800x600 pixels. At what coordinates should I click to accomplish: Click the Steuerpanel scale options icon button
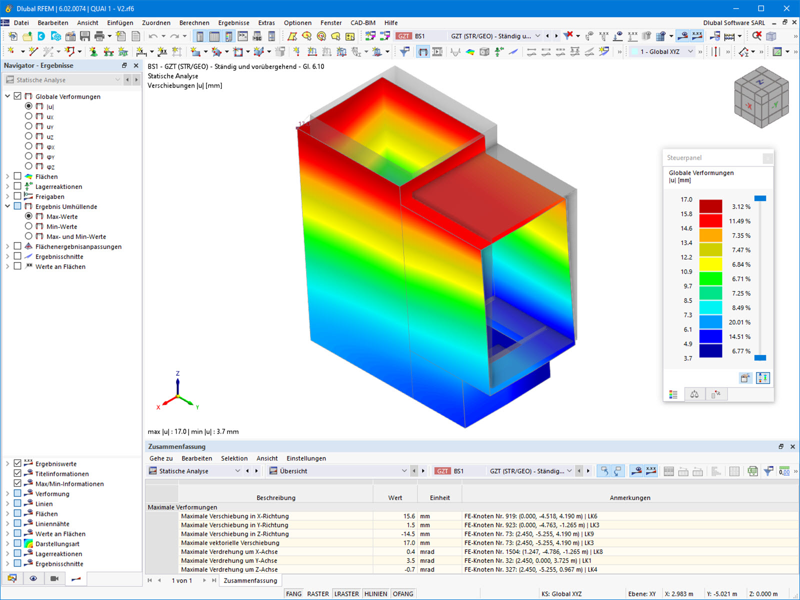click(763, 378)
